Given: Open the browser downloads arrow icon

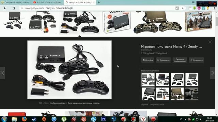Looking at the screenshot, I should click(x=214, y=8).
